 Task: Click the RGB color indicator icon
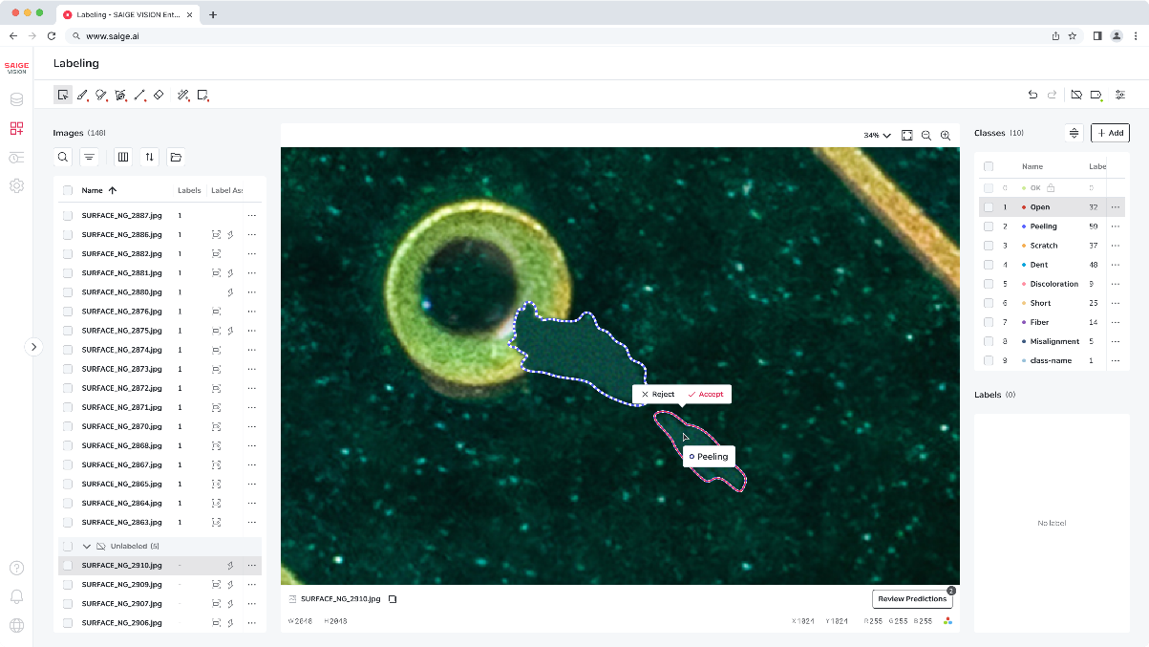(x=947, y=621)
